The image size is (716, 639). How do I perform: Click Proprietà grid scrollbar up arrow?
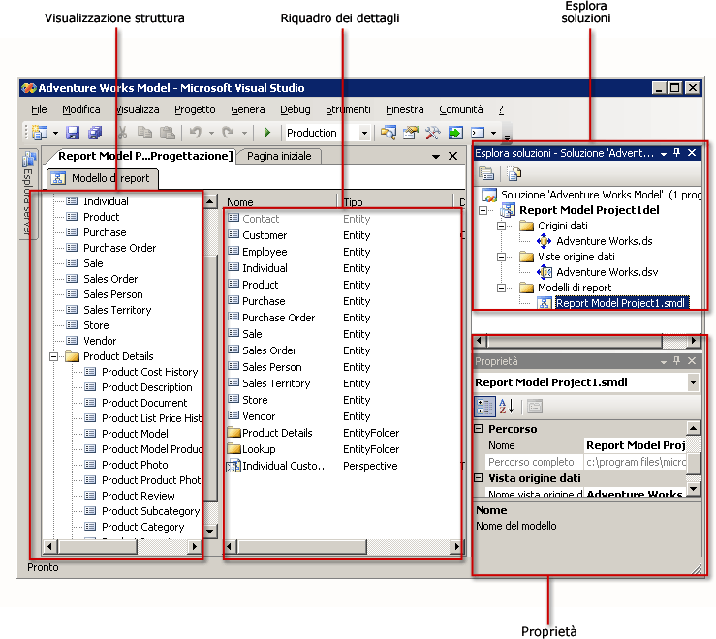693,428
